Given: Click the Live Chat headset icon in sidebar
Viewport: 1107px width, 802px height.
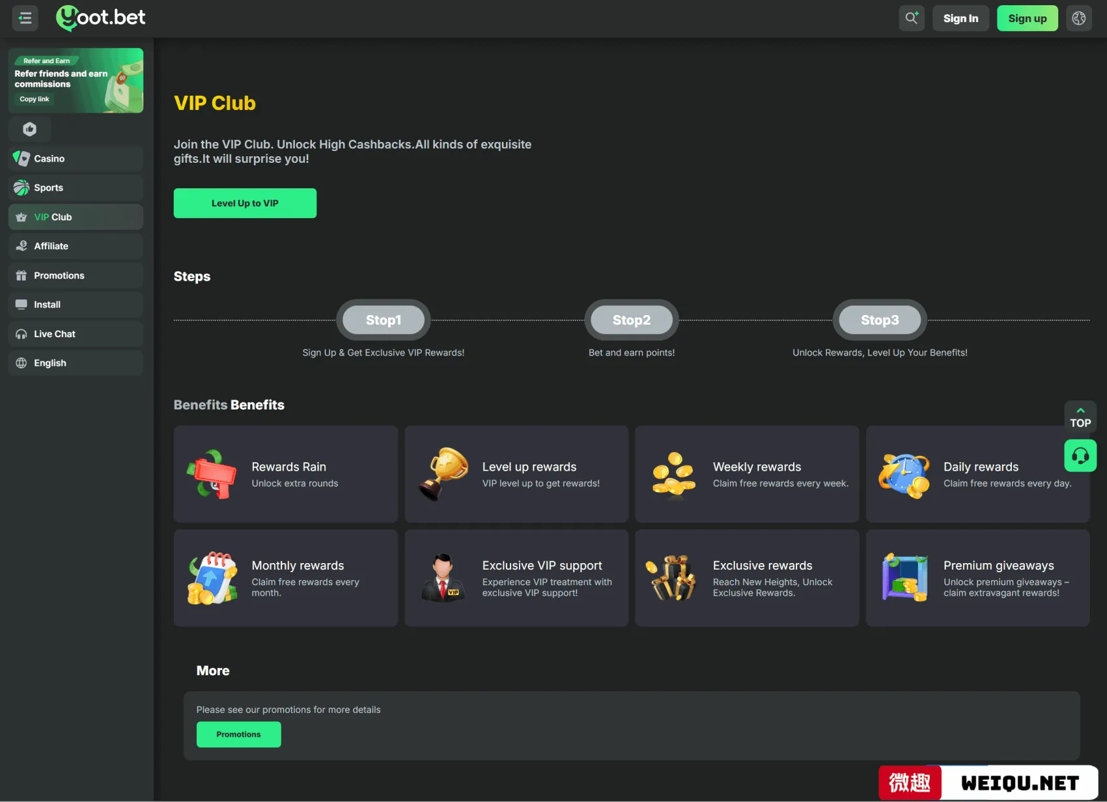Looking at the screenshot, I should (21, 334).
